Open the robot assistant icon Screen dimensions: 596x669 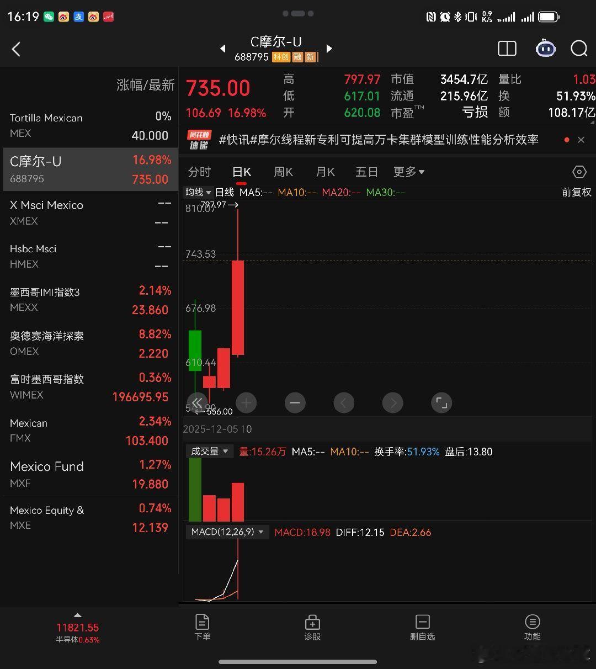click(545, 49)
